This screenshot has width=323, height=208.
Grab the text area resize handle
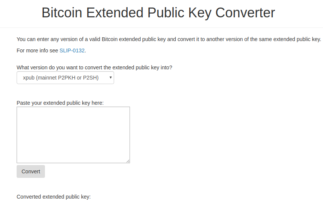point(128,161)
